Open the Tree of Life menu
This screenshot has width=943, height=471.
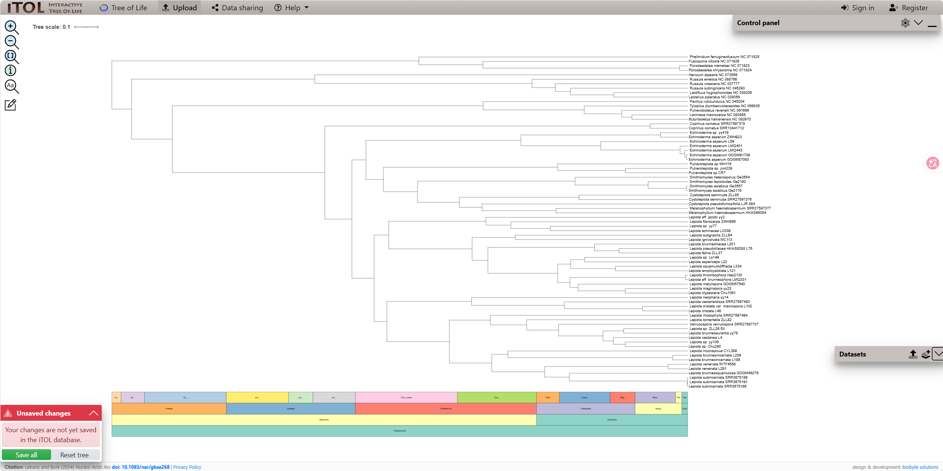pos(124,8)
